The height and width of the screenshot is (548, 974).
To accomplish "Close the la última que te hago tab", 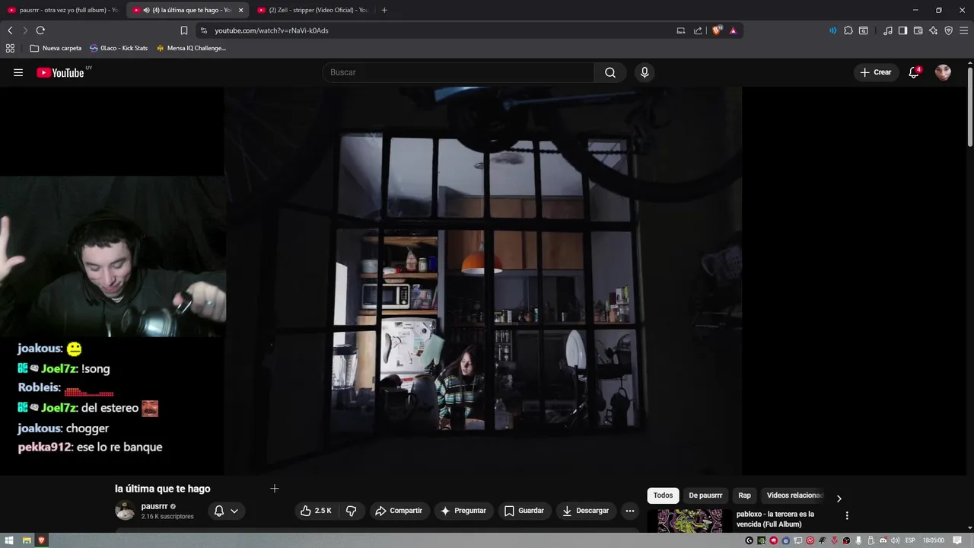I will pos(241,10).
